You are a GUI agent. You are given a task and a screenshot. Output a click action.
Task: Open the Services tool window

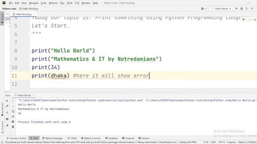[144, 138]
